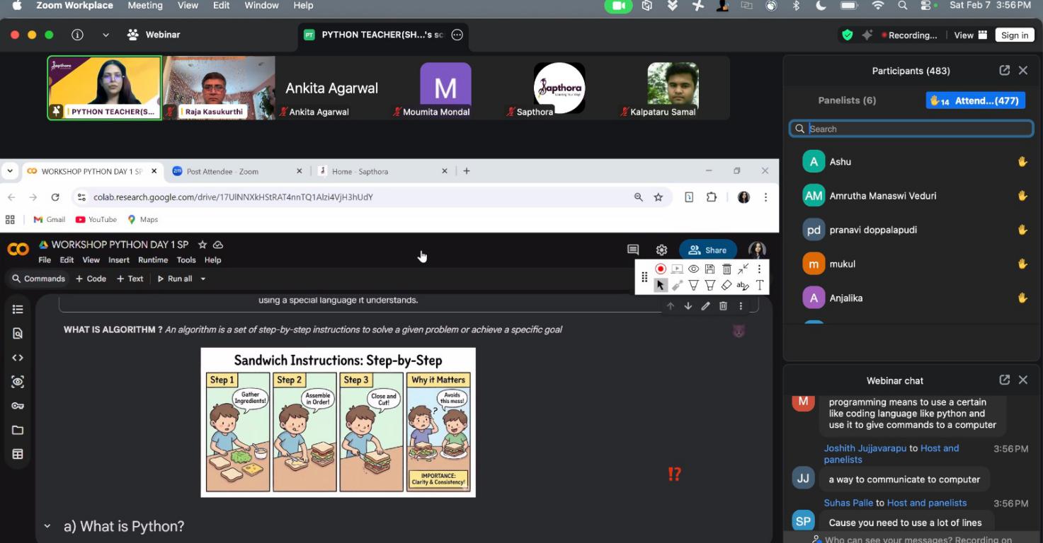Open table of contents in Colab sidebar
This screenshot has height=543, width=1043.
click(18, 309)
